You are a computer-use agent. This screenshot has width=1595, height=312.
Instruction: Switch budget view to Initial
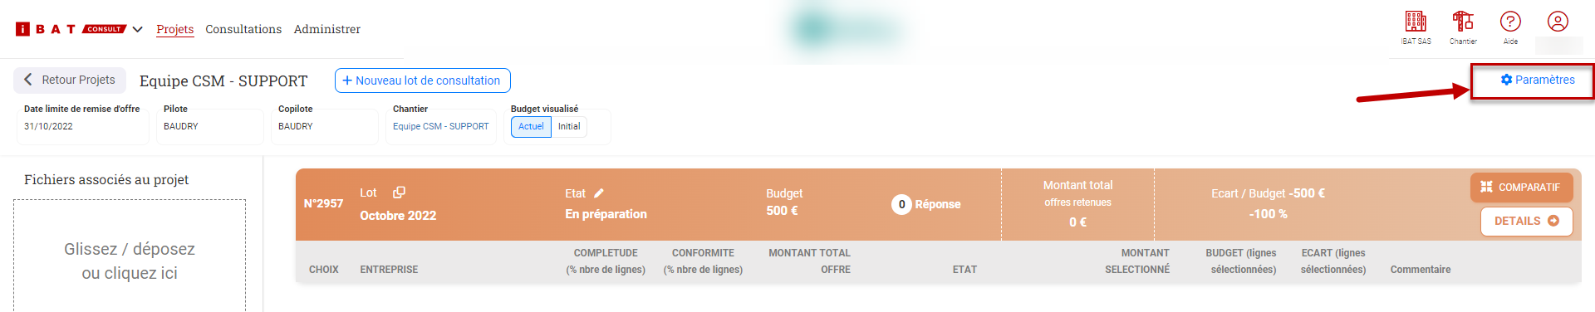(x=569, y=126)
